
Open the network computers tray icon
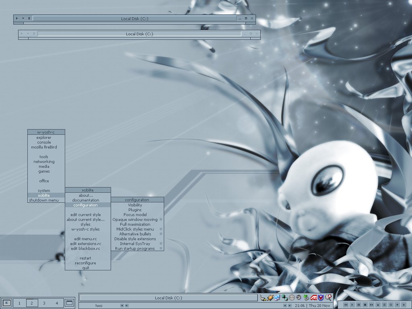pyautogui.click(x=277, y=297)
